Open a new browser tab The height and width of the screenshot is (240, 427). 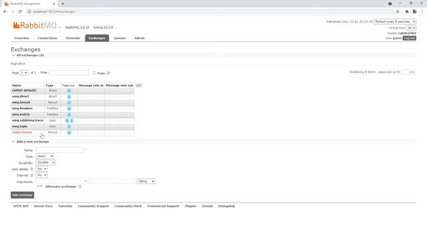coord(63,4)
